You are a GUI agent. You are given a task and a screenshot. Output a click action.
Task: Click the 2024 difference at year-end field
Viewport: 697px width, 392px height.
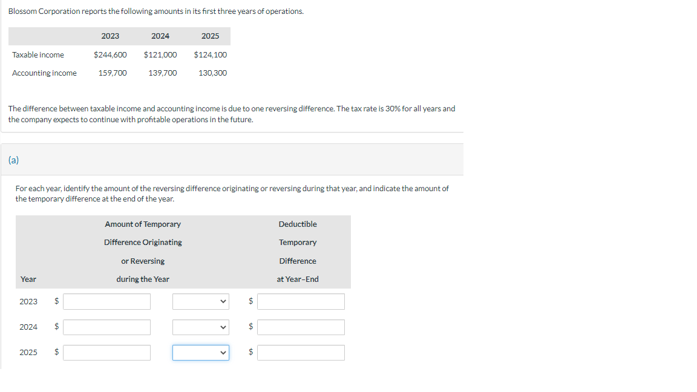301,327
